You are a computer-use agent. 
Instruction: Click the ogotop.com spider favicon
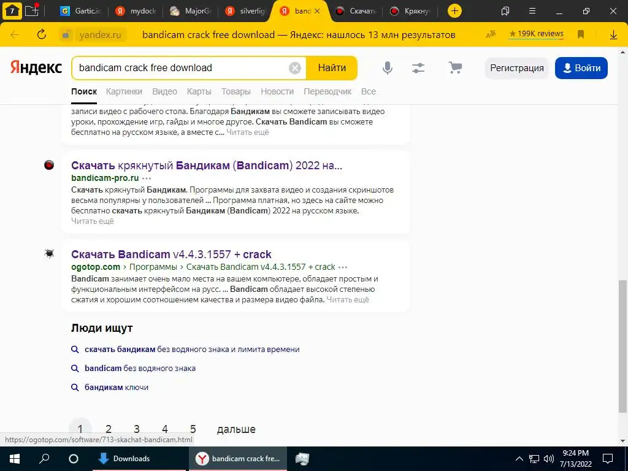click(x=49, y=253)
